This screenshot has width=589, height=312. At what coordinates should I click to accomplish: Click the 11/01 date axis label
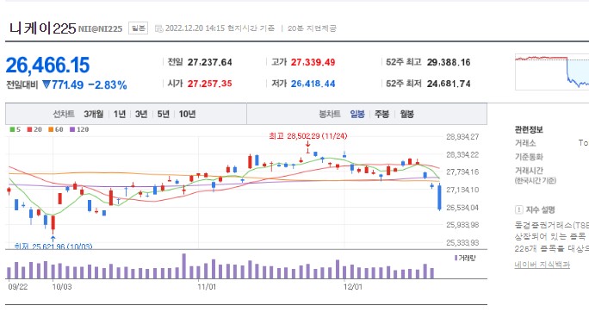pyautogui.click(x=207, y=287)
